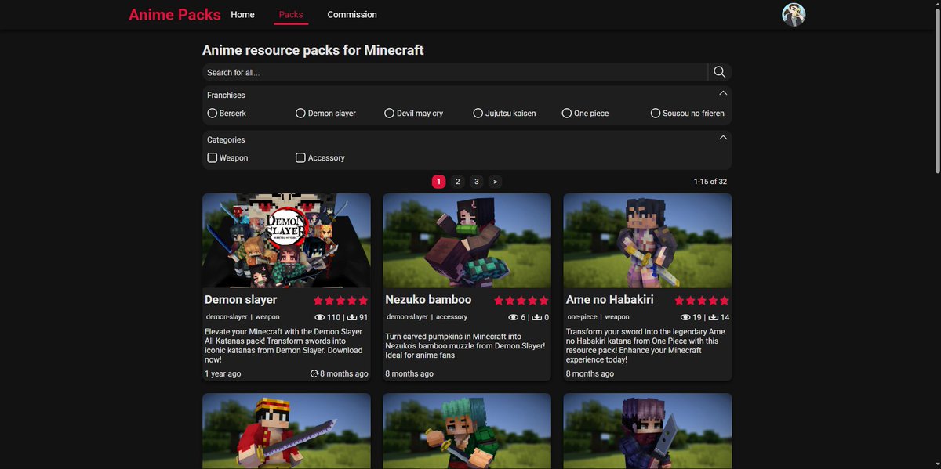Go to pagination page 1
This screenshot has width=941, height=469.
pyautogui.click(x=439, y=182)
